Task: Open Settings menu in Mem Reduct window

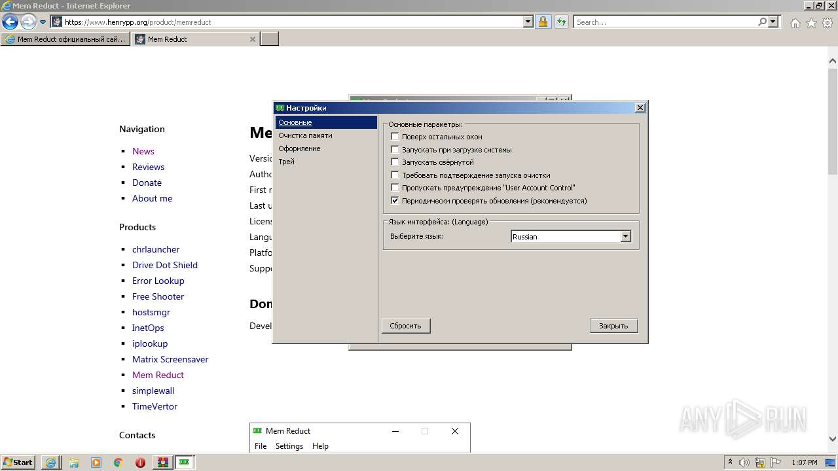Action: tap(289, 446)
